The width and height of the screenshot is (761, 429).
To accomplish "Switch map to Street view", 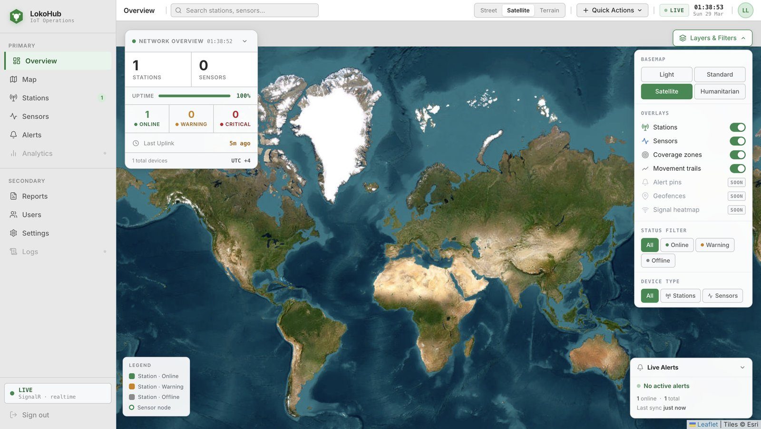I will pyautogui.click(x=488, y=10).
